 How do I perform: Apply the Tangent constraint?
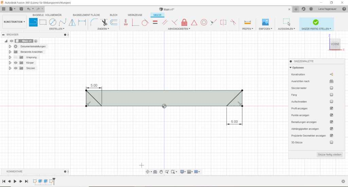(145, 22)
